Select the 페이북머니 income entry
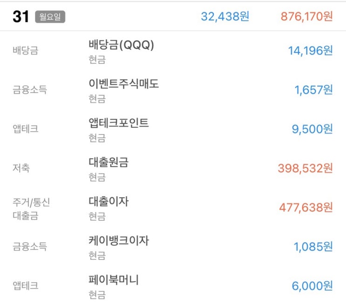This screenshot has height=304, width=346. tap(173, 286)
